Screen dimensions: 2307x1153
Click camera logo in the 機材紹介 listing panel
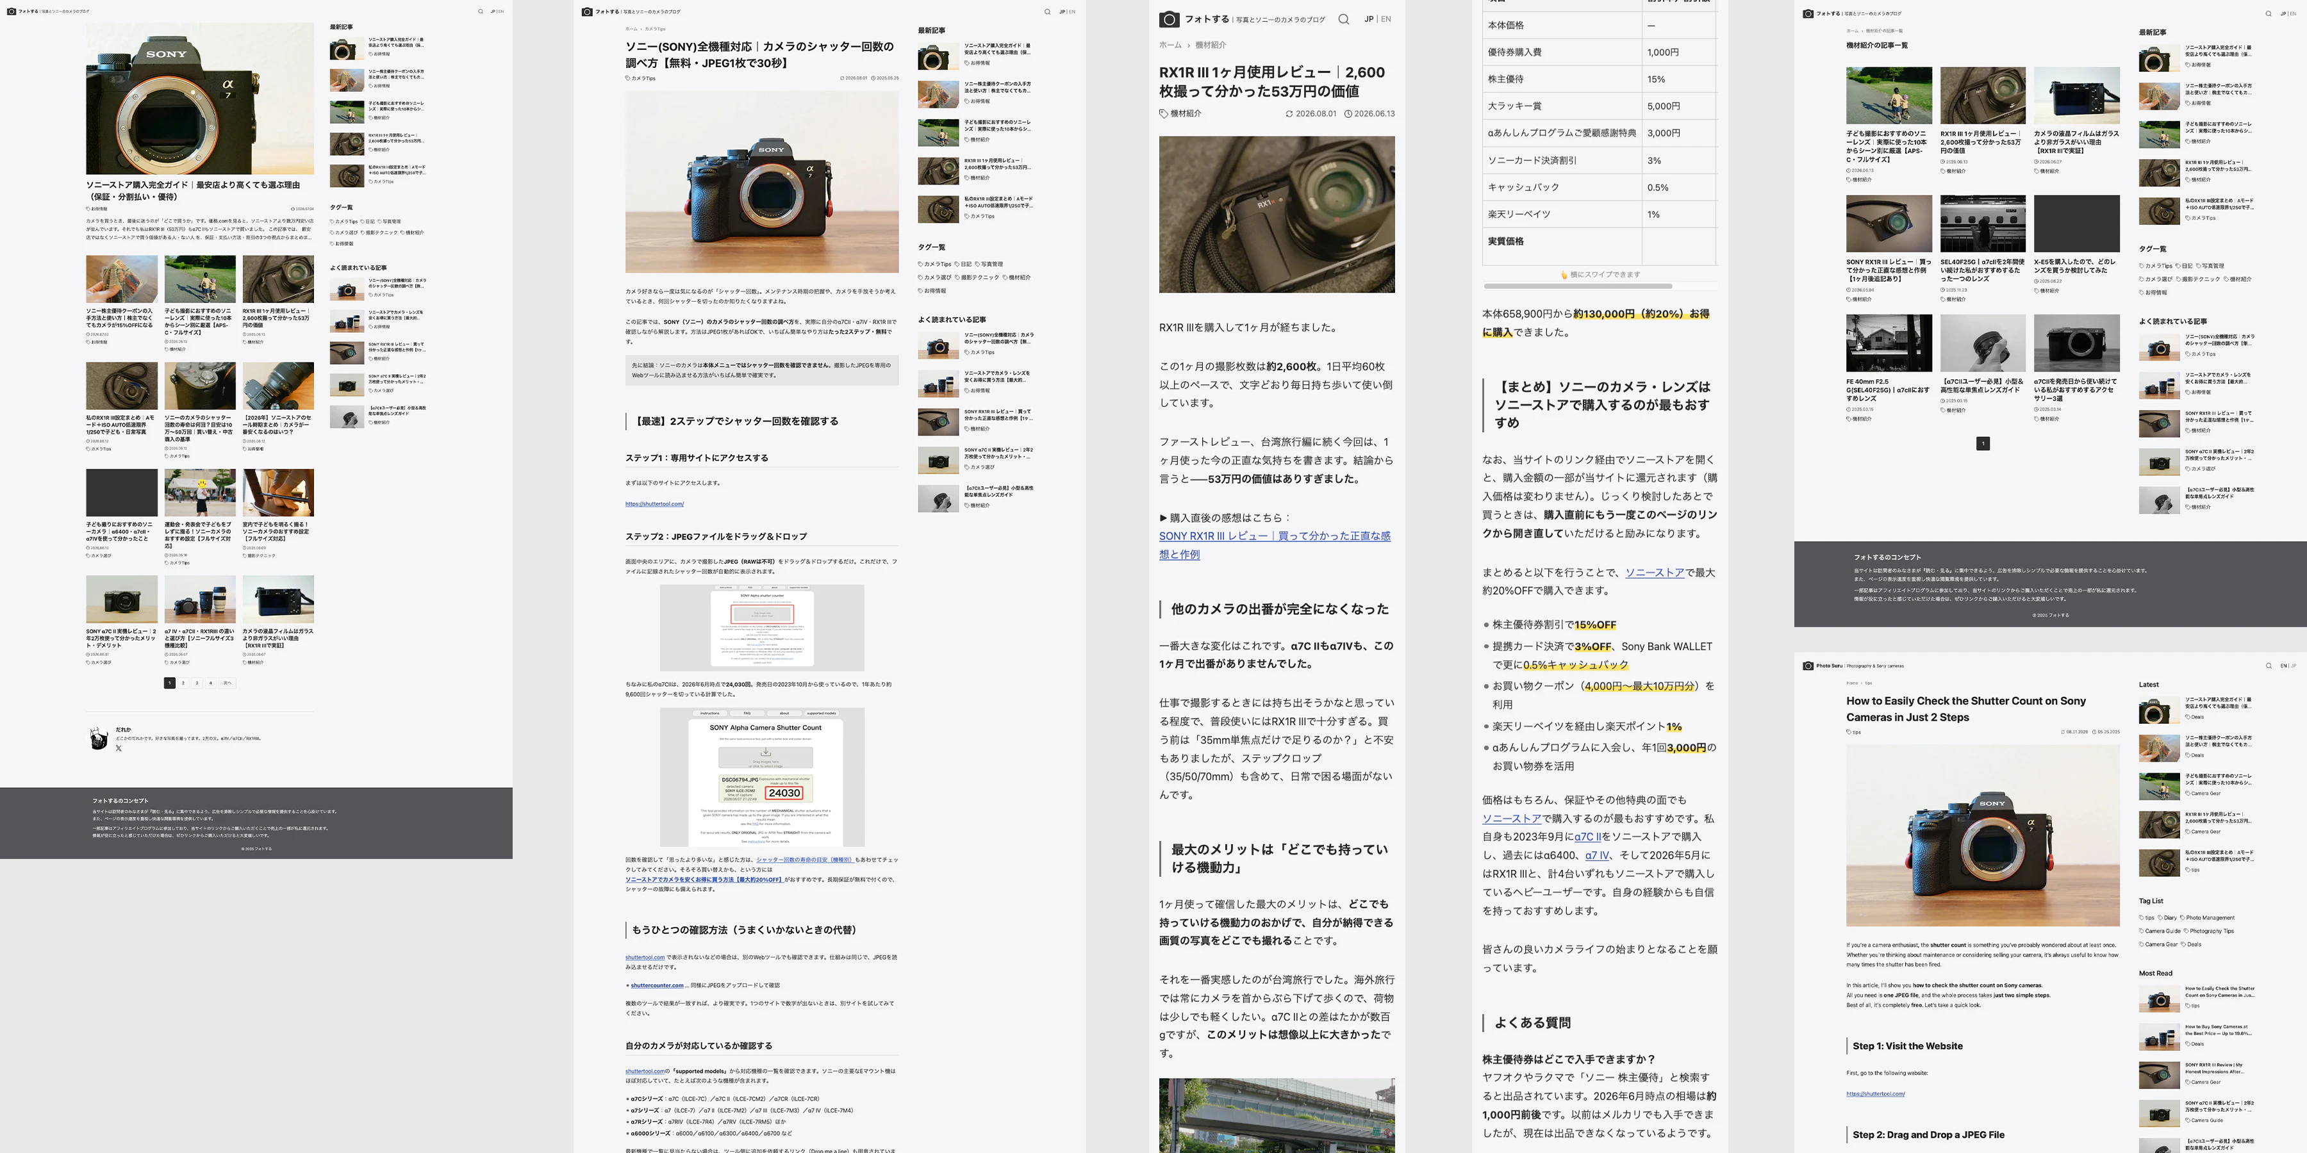coord(1808,13)
